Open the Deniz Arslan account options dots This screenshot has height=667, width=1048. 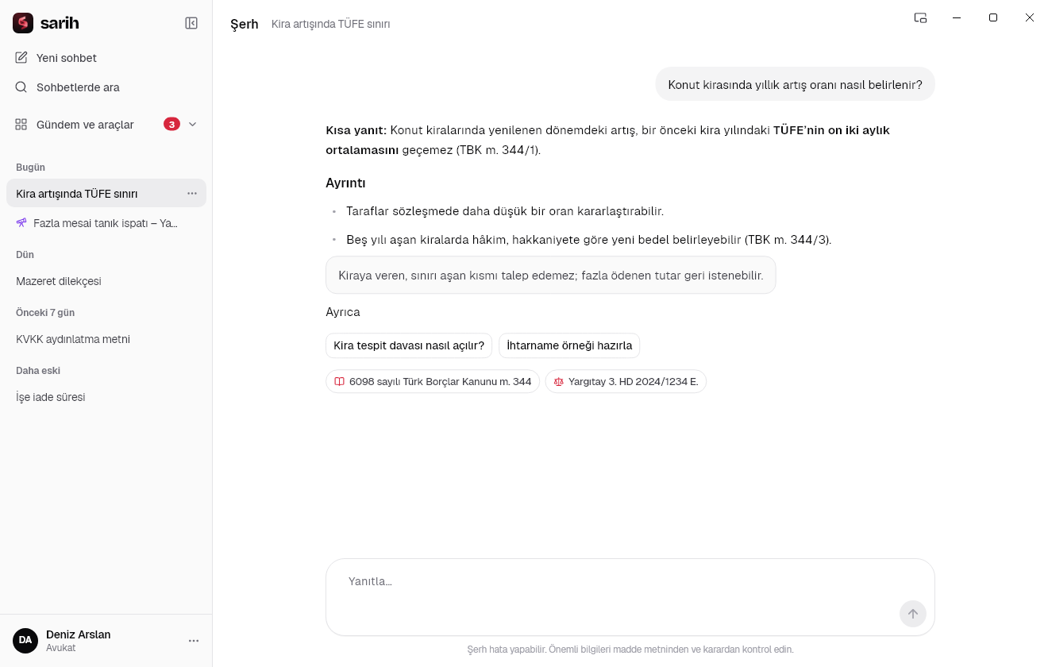pyautogui.click(x=194, y=641)
